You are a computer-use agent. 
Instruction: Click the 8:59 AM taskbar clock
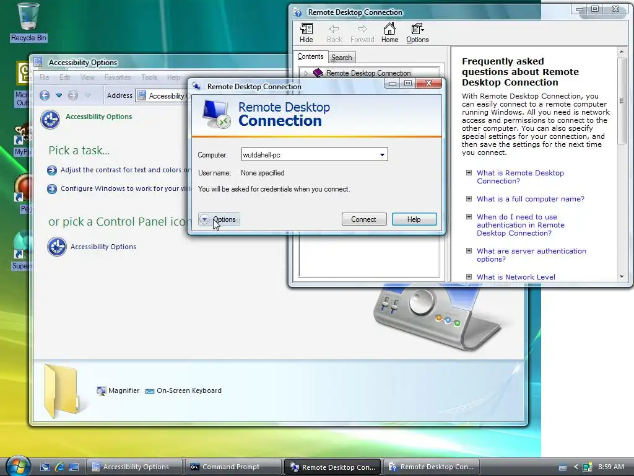611,467
